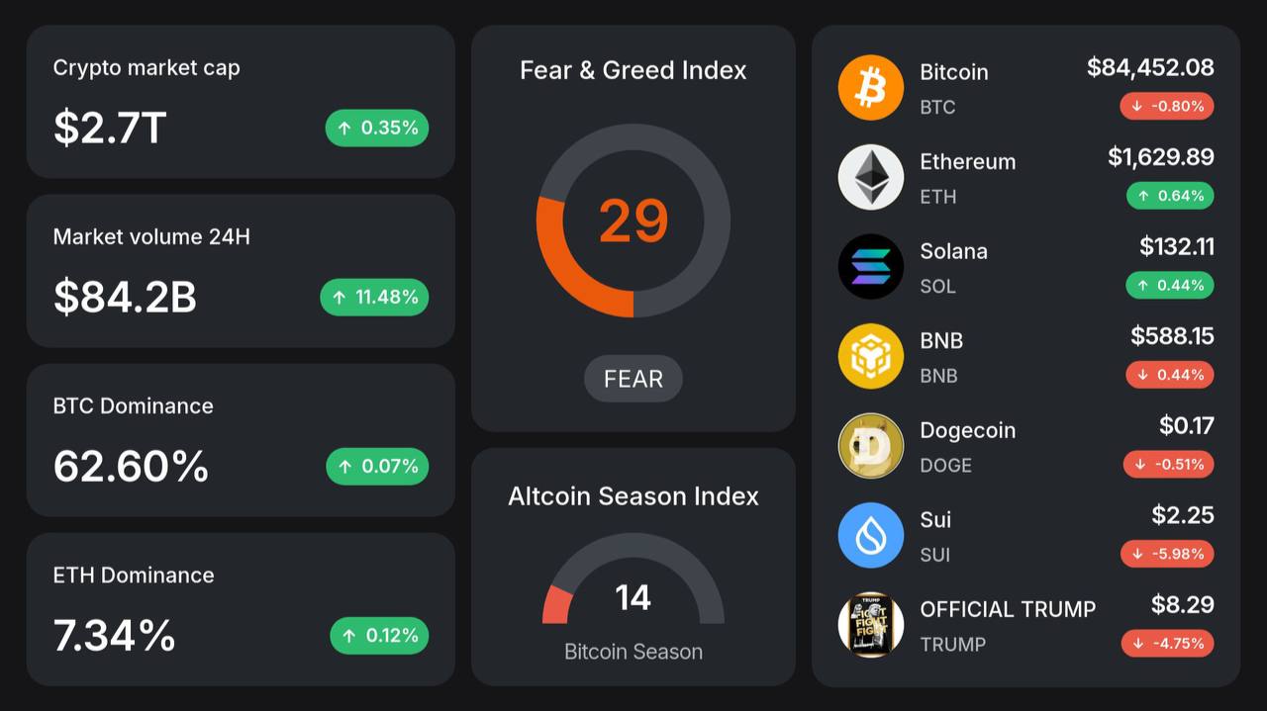The width and height of the screenshot is (1267, 711).
Task: Click the Altcoin Season gauge value 14
Action: pos(633,597)
